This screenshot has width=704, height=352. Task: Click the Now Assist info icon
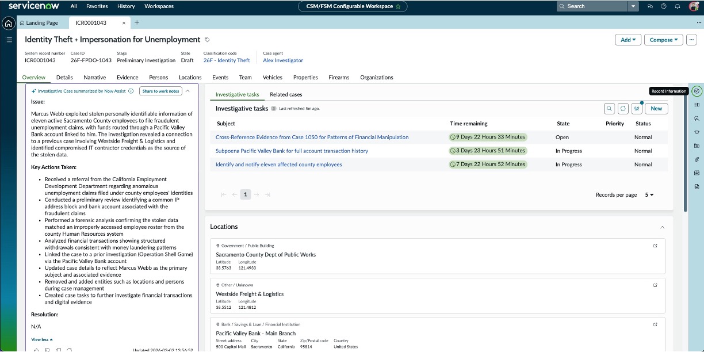(131, 91)
